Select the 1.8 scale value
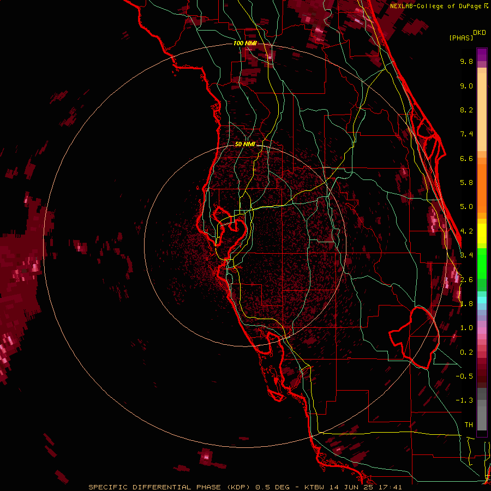The width and height of the screenshot is (491, 491). point(466,304)
